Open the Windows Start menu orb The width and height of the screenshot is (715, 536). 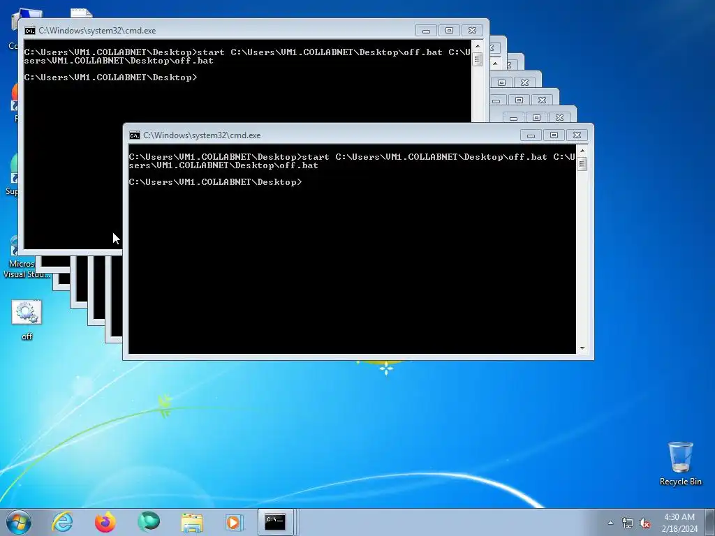click(x=19, y=522)
